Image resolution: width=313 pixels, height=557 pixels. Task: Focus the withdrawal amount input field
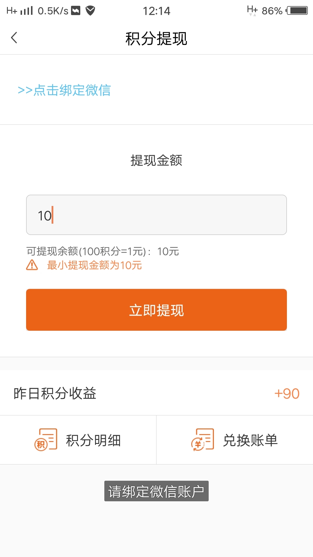156,215
